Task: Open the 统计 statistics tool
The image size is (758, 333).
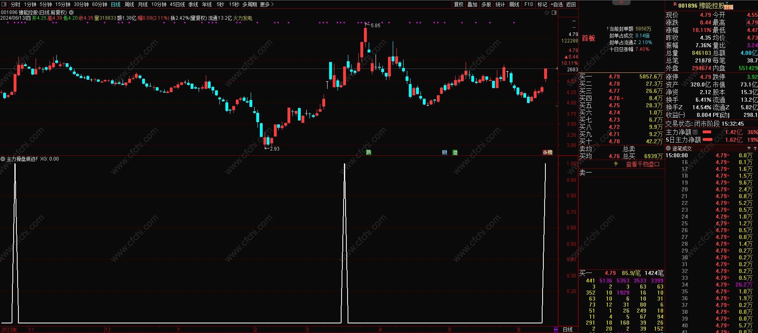Action: (501, 4)
